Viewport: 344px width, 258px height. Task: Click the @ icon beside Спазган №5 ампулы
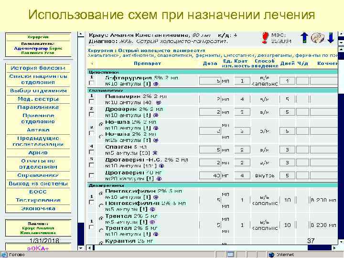click(155, 153)
